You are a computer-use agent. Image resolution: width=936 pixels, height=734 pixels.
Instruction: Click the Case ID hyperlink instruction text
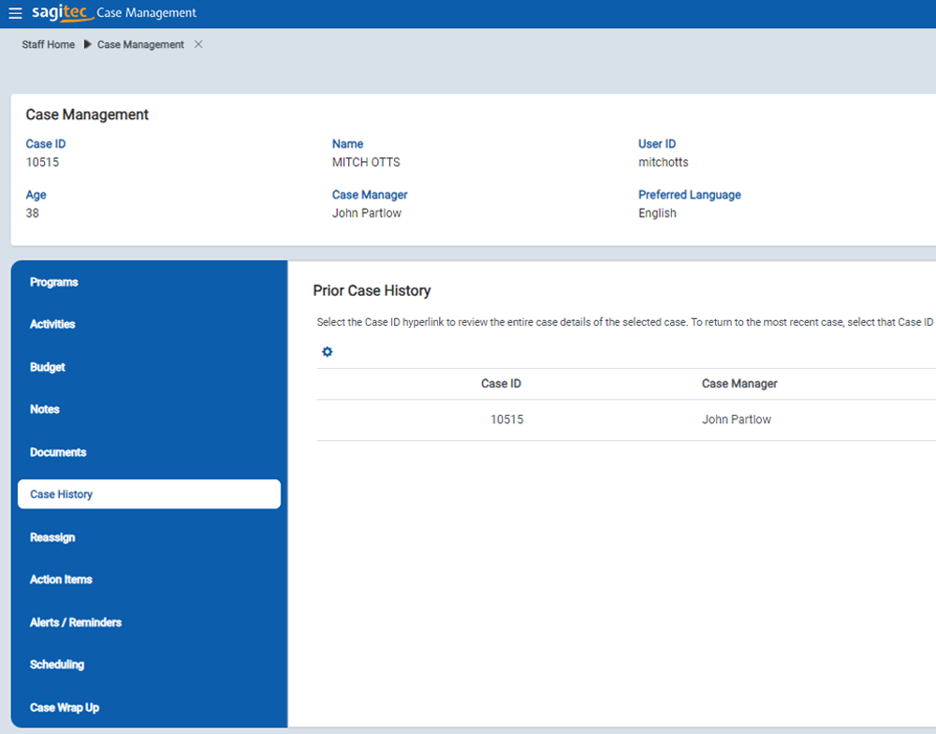(624, 322)
